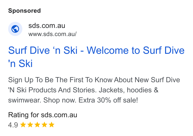Select the sds.com.au site name
193x136 pixels.
[47, 26]
